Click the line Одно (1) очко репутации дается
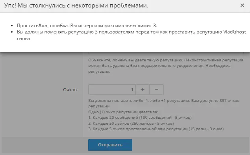250x155 pixels. coord(123,112)
